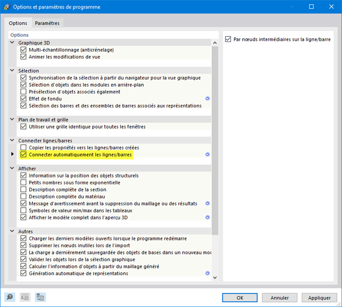Image resolution: width=342 pixels, height=307 pixels.
Task: Enable Symboles de valeur min/max dans les tableaux
Action: tap(23, 210)
